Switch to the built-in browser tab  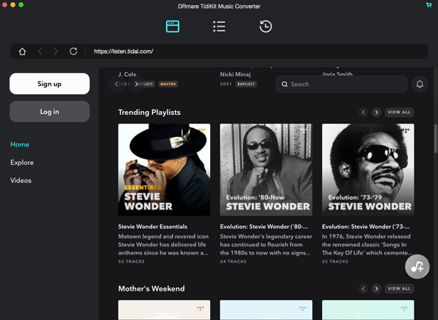pyautogui.click(x=173, y=26)
